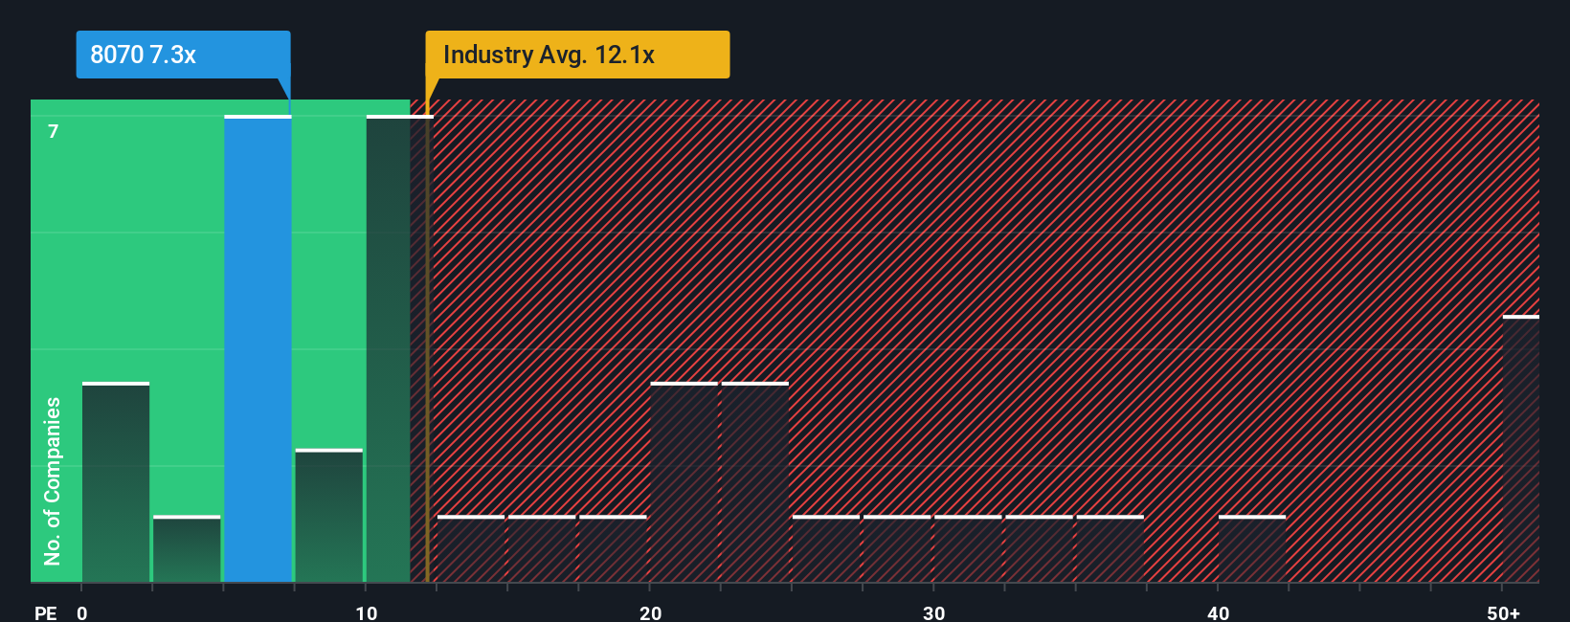Click the x-axis tick label 30
Viewport: 1570px width, 622px height.
pyautogui.click(x=933, y=613)
